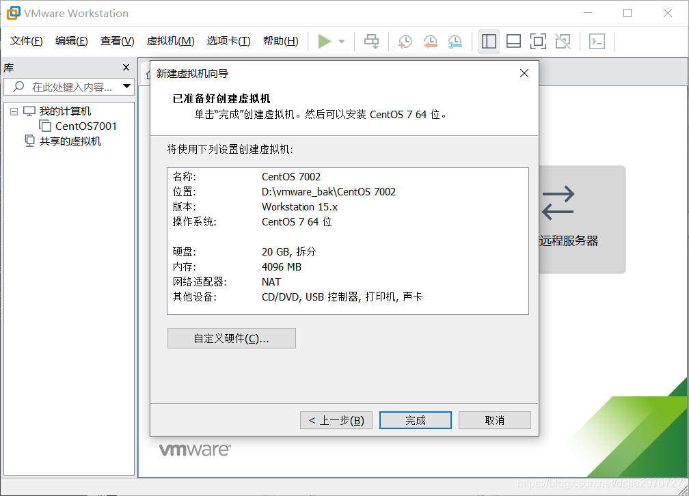
Task: Click the Unity mode toolbar icon
Action: (x=563, y=41)
